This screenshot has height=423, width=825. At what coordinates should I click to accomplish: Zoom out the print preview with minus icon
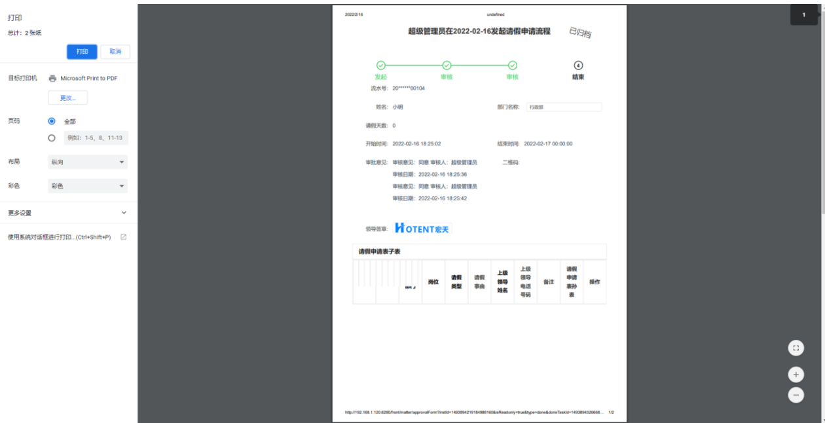click(796, 395)
